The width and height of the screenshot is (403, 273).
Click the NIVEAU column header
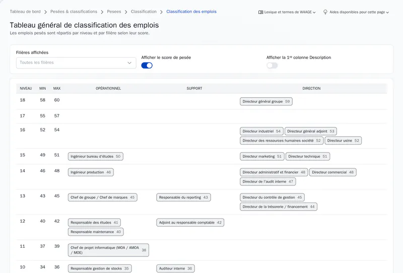coord(26,89)
